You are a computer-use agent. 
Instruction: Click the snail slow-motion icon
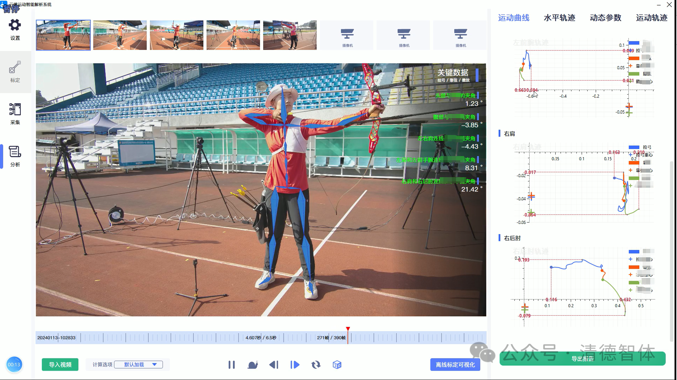click(x=253, y=365)
